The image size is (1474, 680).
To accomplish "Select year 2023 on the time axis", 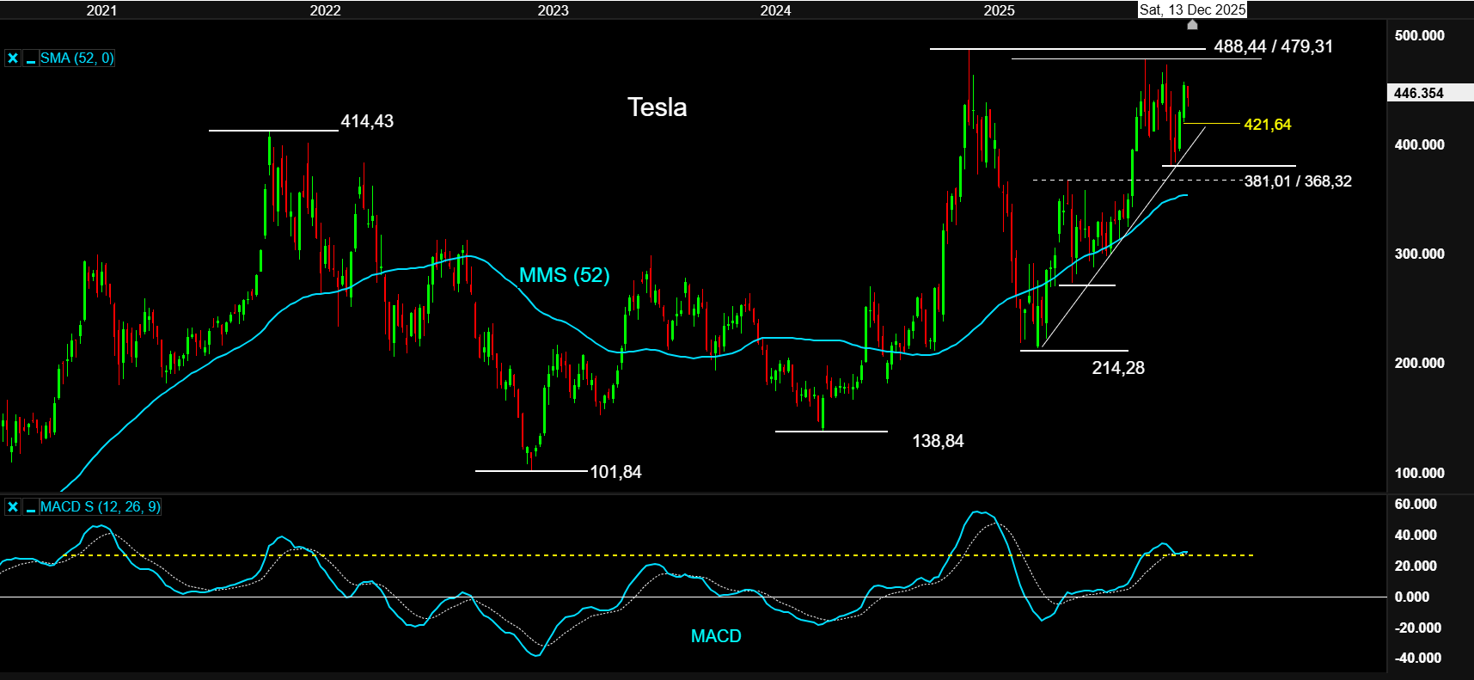I will 553,10.
